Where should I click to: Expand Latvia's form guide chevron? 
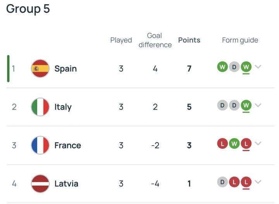click(258, 182)
